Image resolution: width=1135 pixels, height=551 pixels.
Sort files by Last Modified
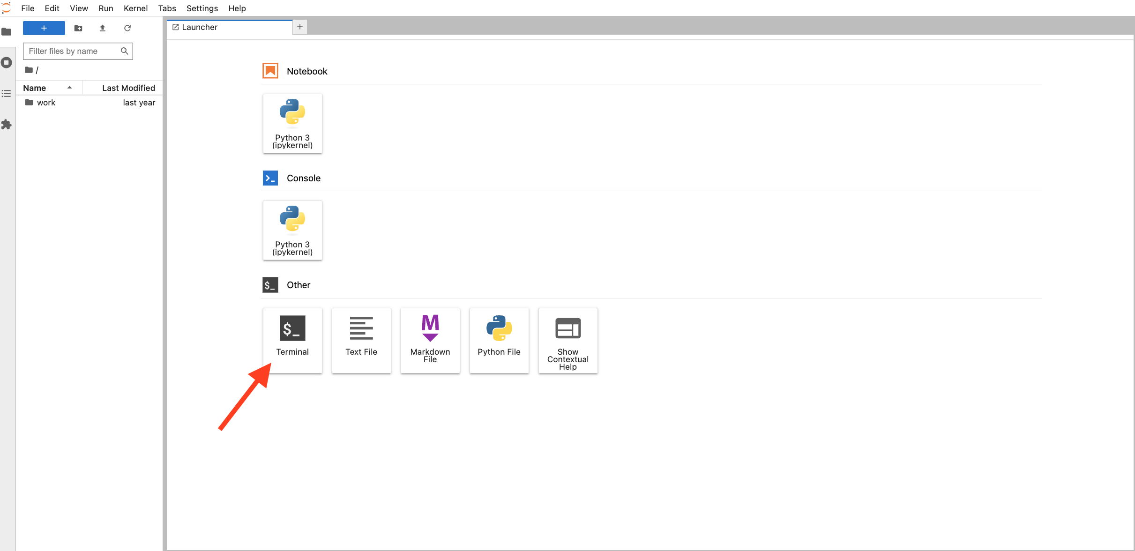pos(128,88)
